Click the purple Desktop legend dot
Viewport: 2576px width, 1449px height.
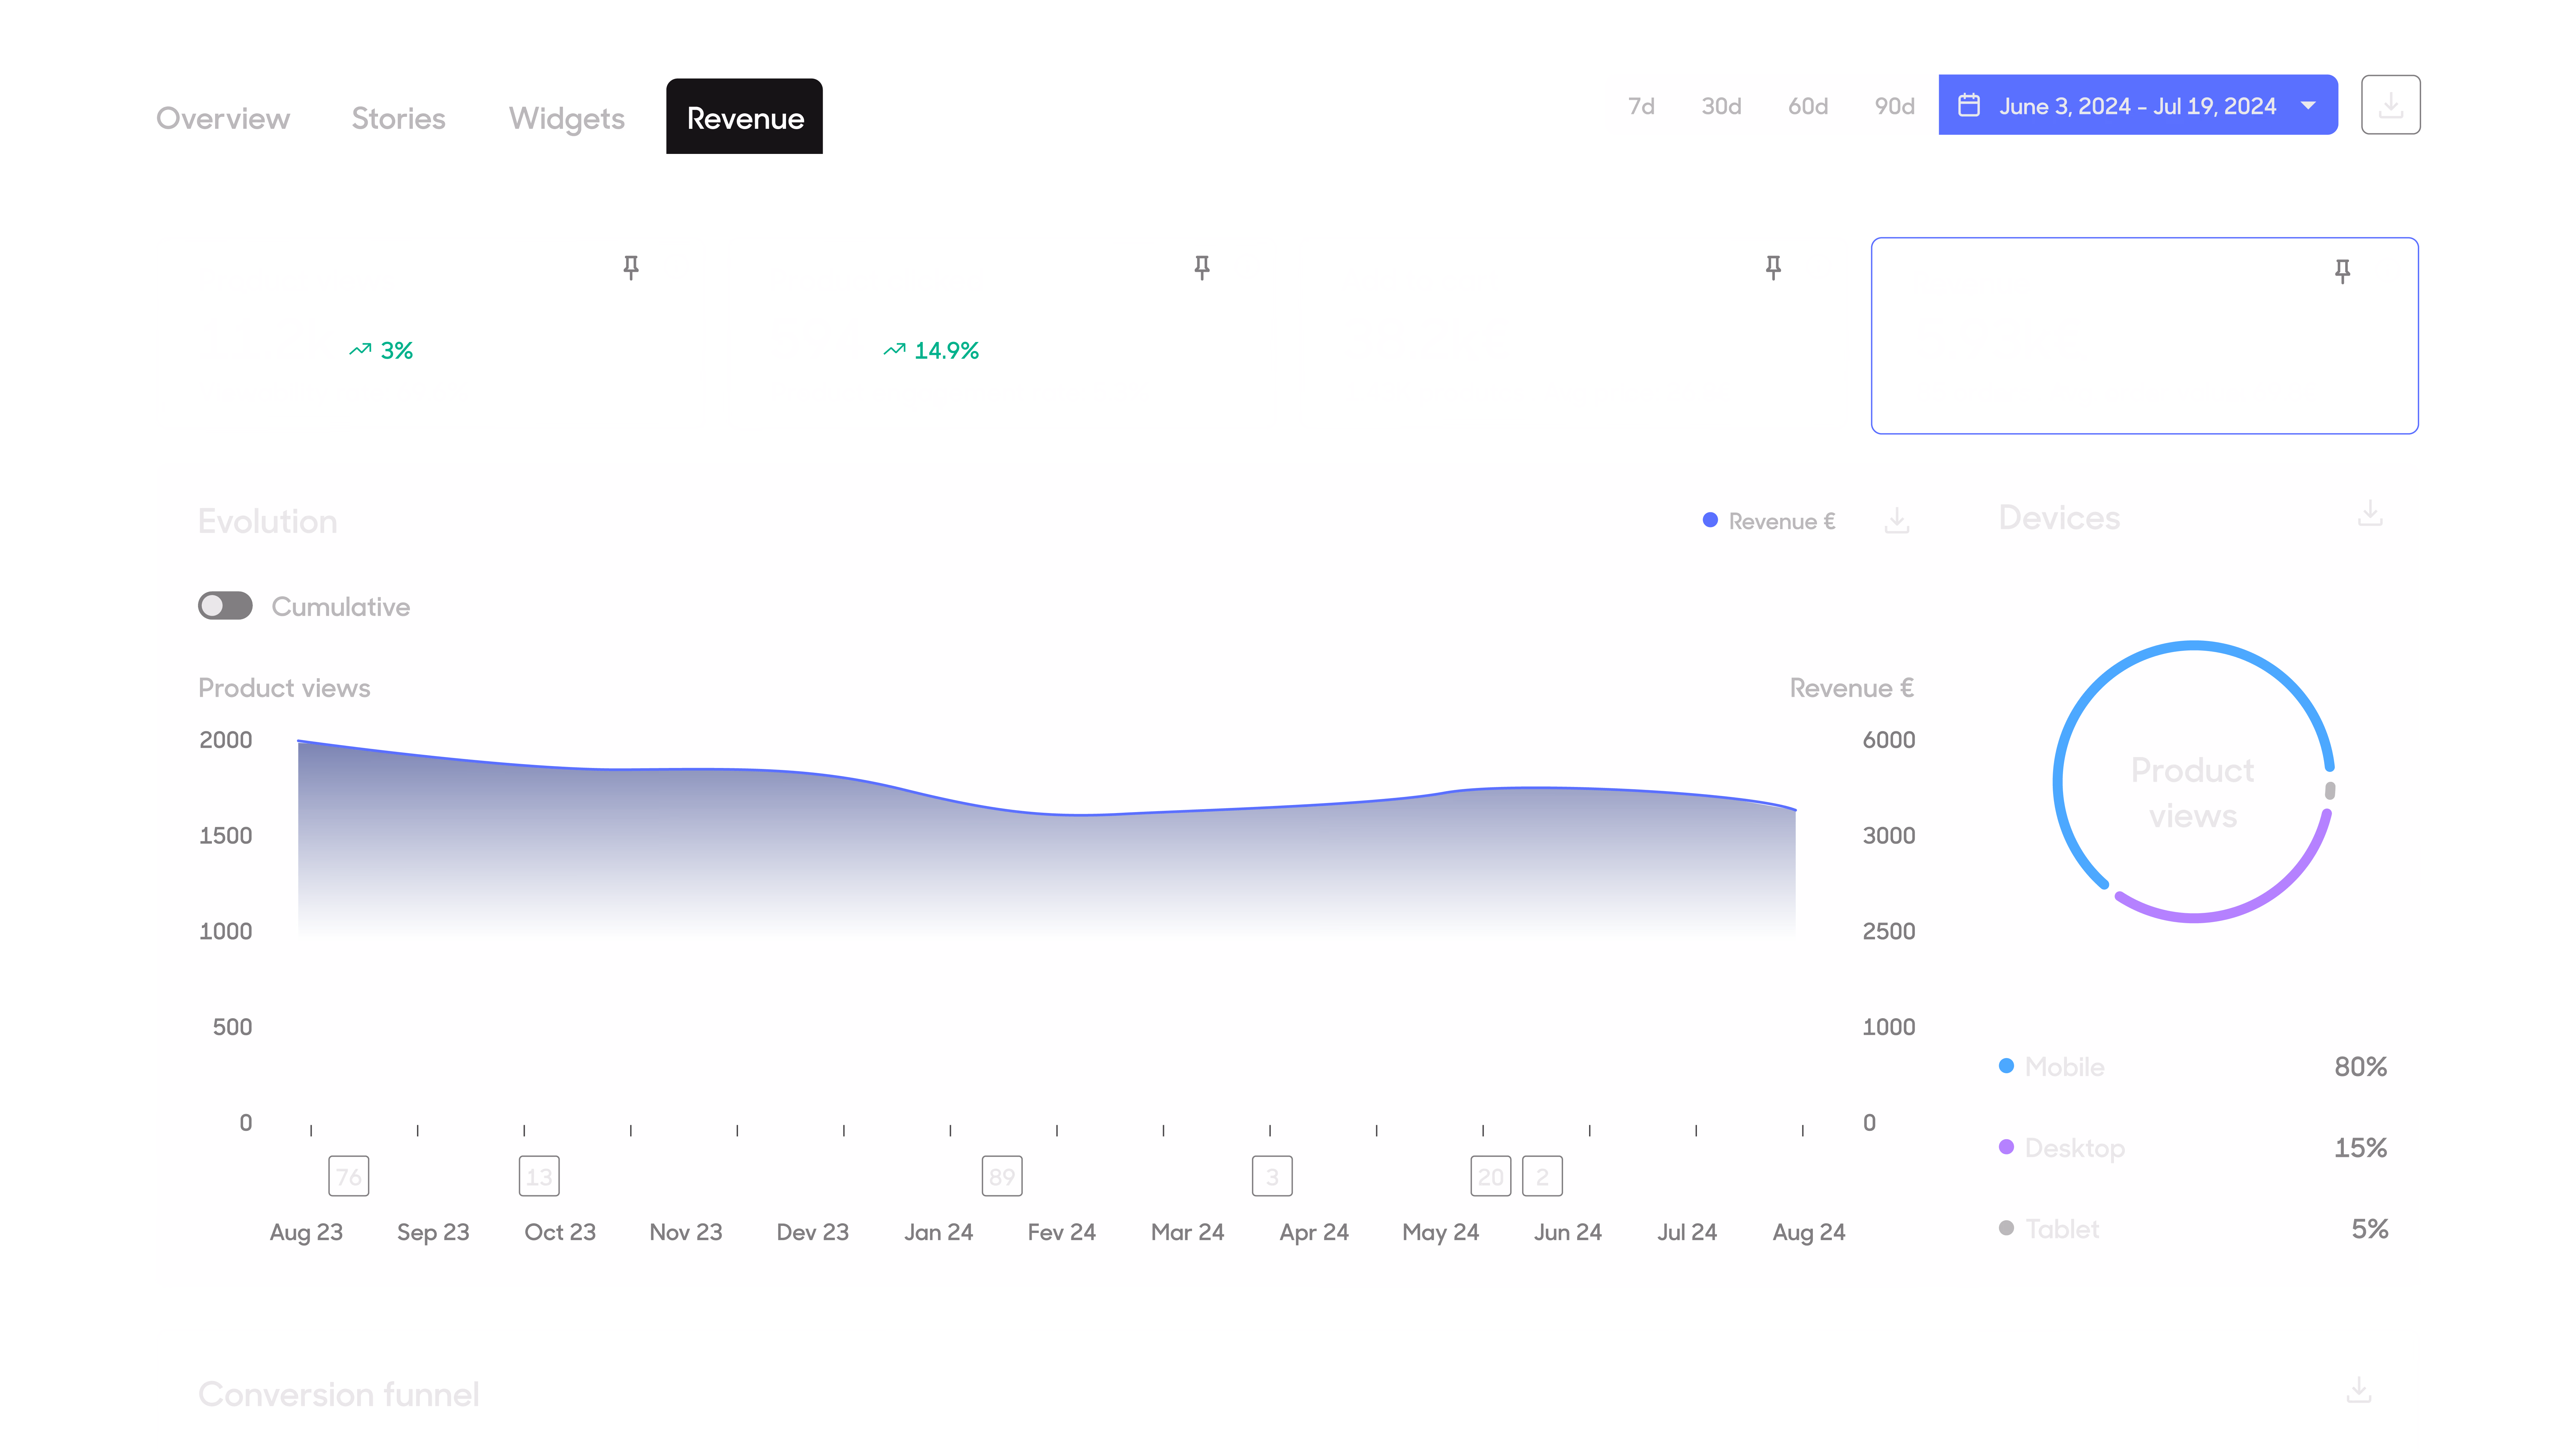pyautogui.click(x=2006, y=1147)
